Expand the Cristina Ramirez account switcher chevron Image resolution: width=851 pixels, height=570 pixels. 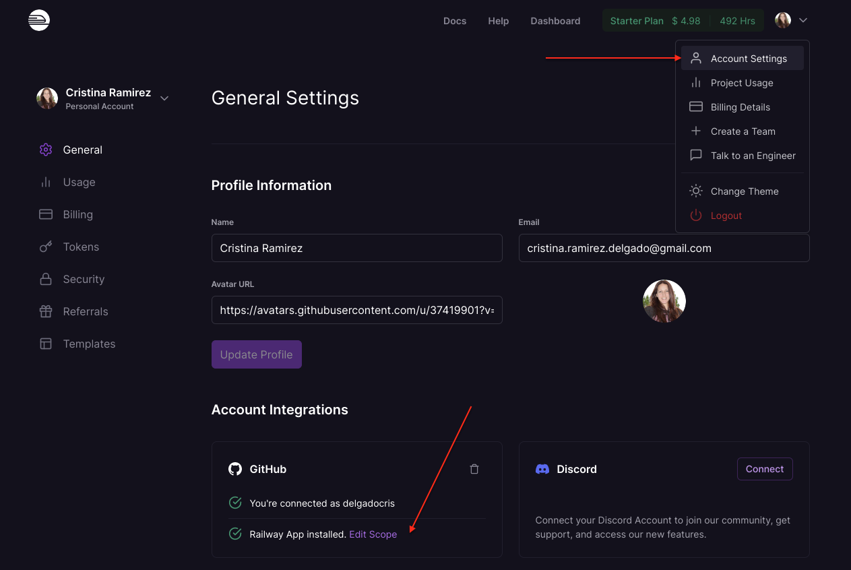click(x=164, y=98)
